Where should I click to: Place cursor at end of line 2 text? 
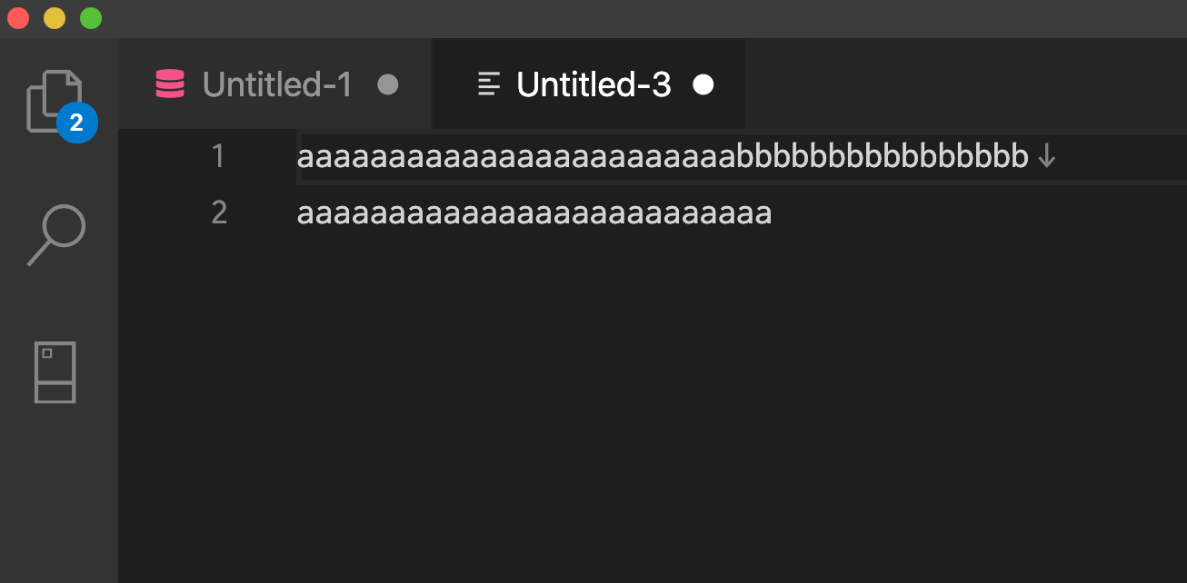click(x=772, y=213)
